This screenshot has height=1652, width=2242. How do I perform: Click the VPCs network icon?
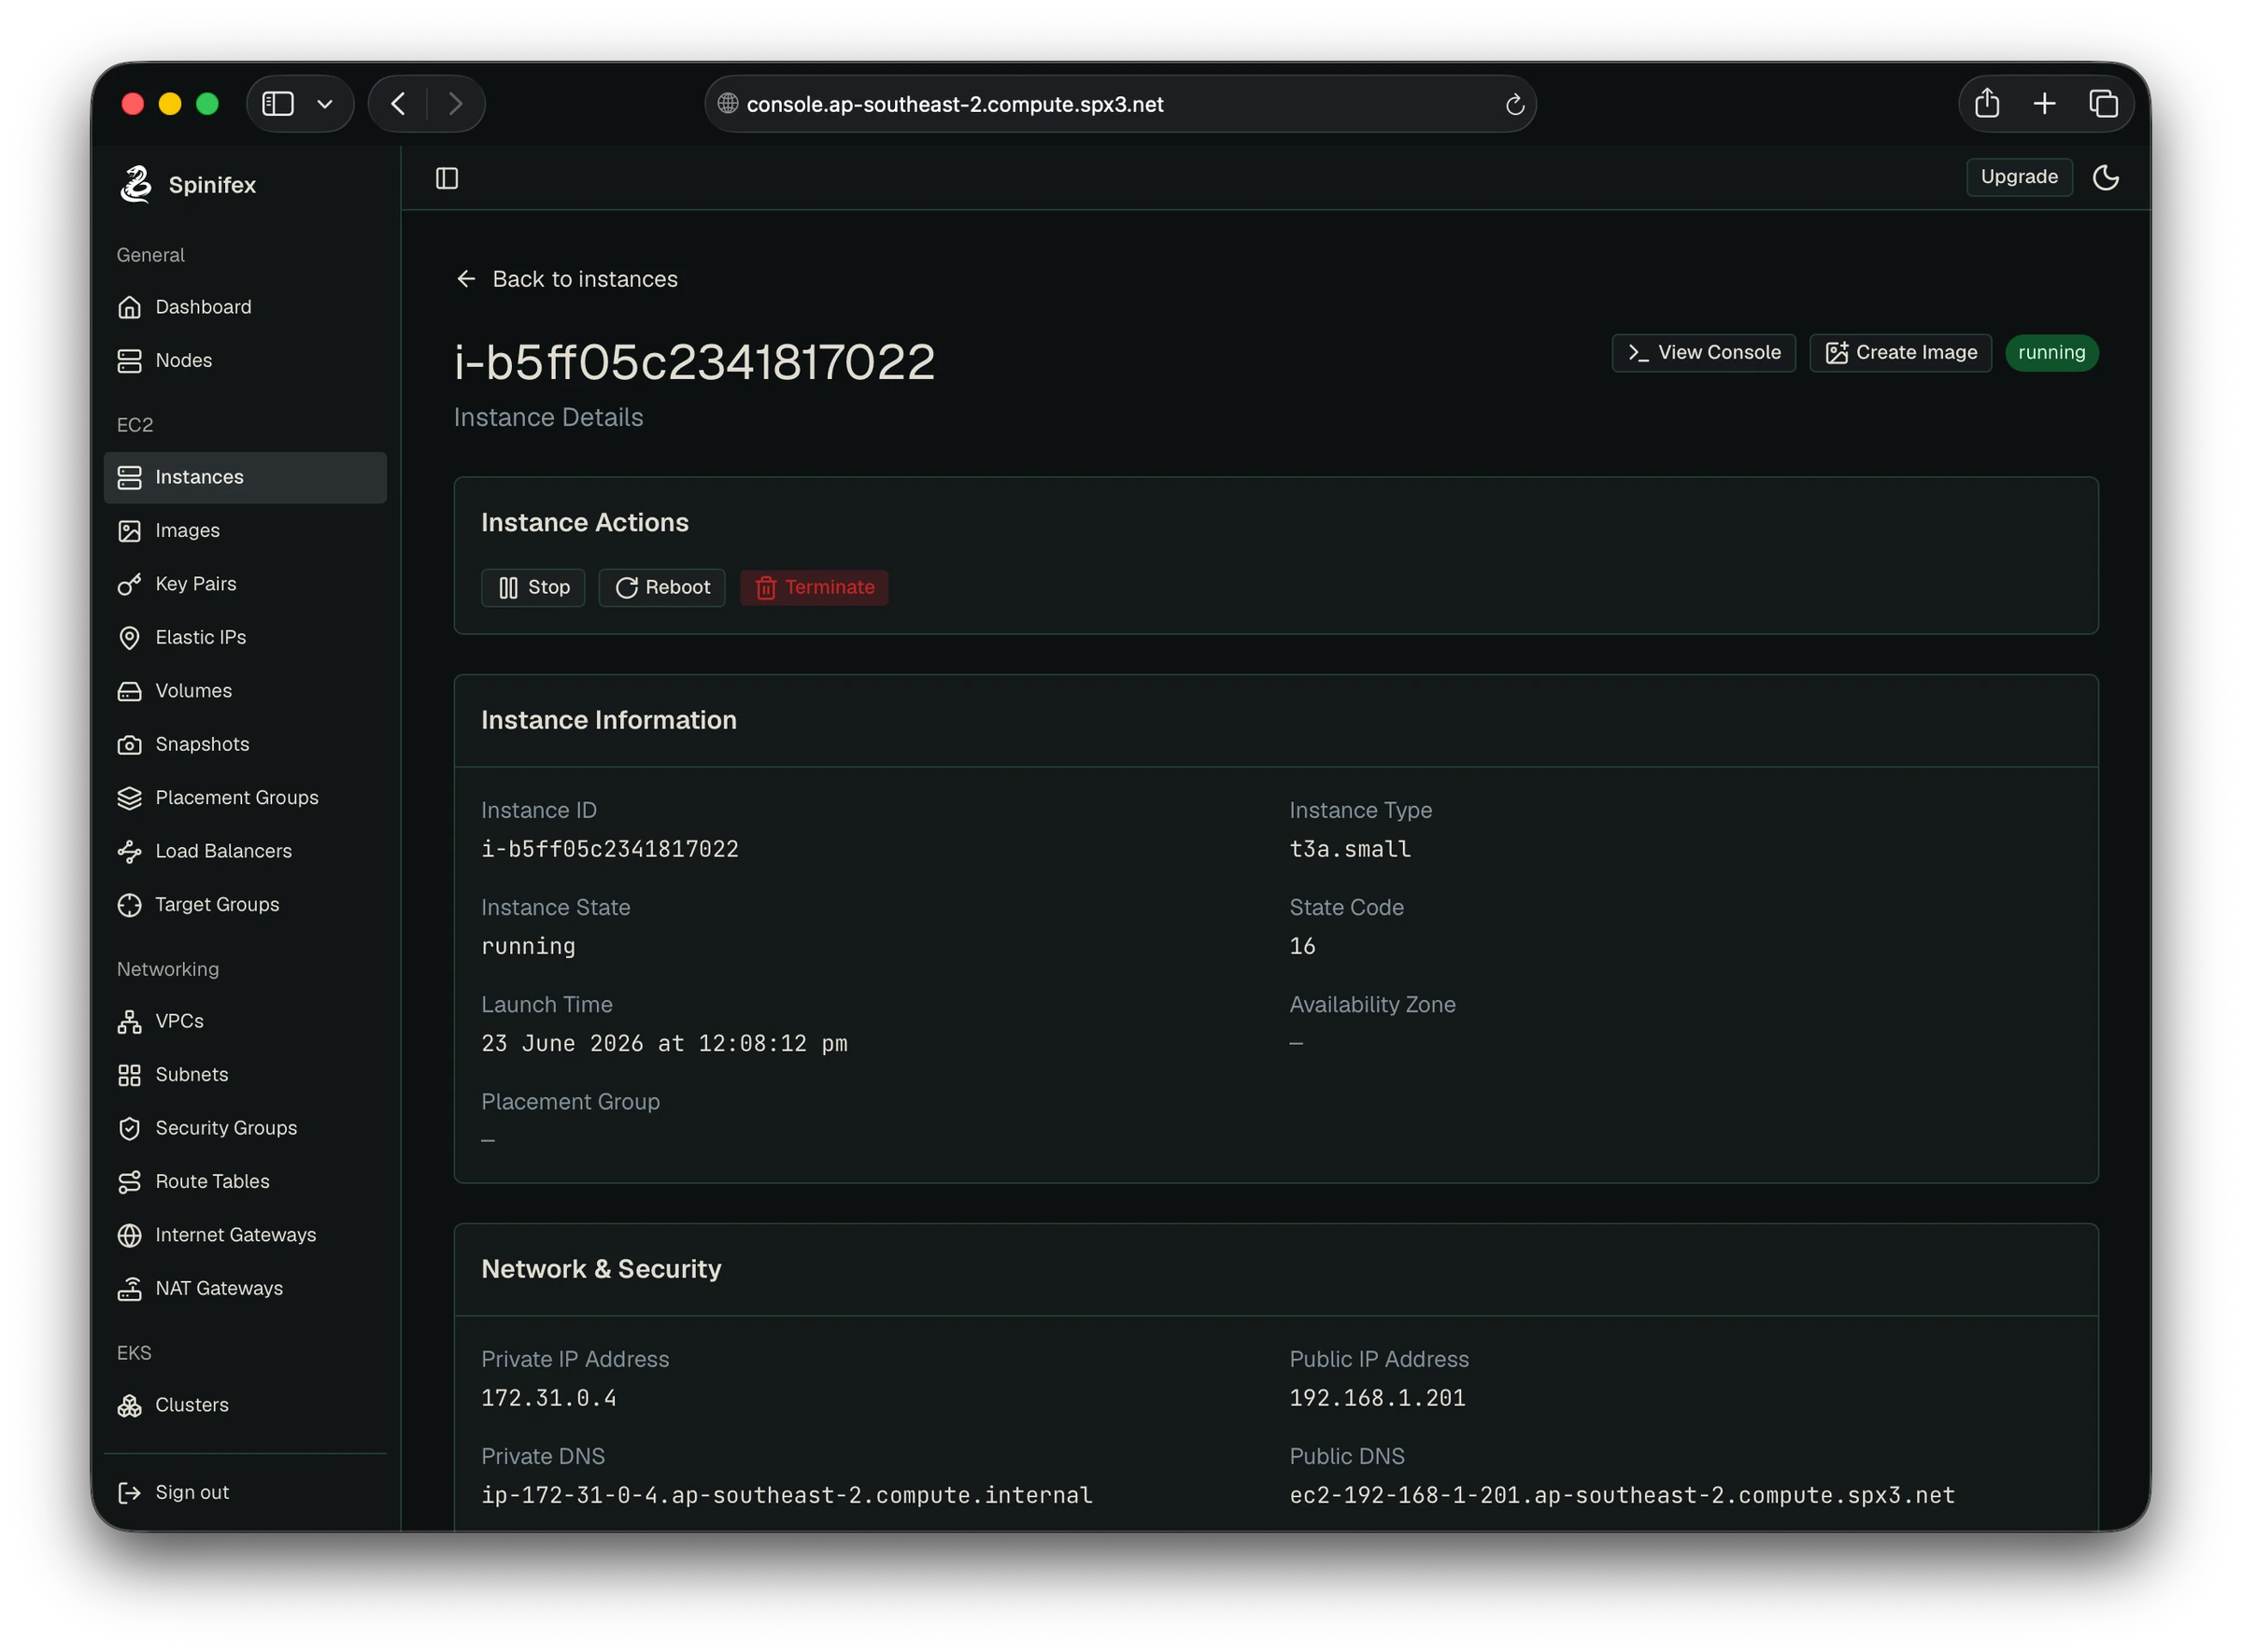coord(129,1021)
